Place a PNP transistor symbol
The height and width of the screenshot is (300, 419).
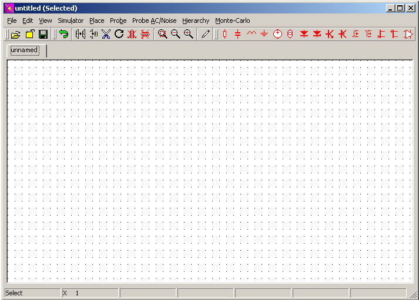(x=342, y=35)
